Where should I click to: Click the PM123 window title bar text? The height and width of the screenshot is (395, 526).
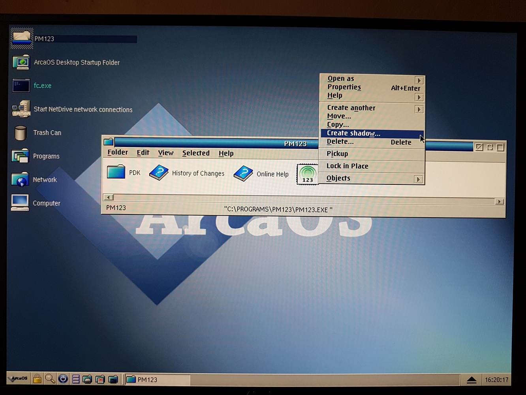click(x=295, y=144)
